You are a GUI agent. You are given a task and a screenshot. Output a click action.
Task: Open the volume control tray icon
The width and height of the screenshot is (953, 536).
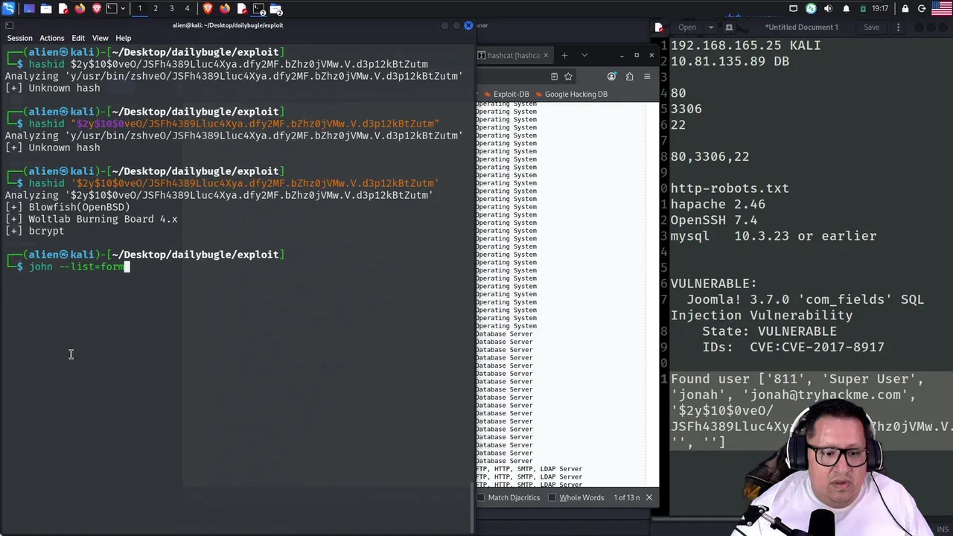(x=828, y=8)
